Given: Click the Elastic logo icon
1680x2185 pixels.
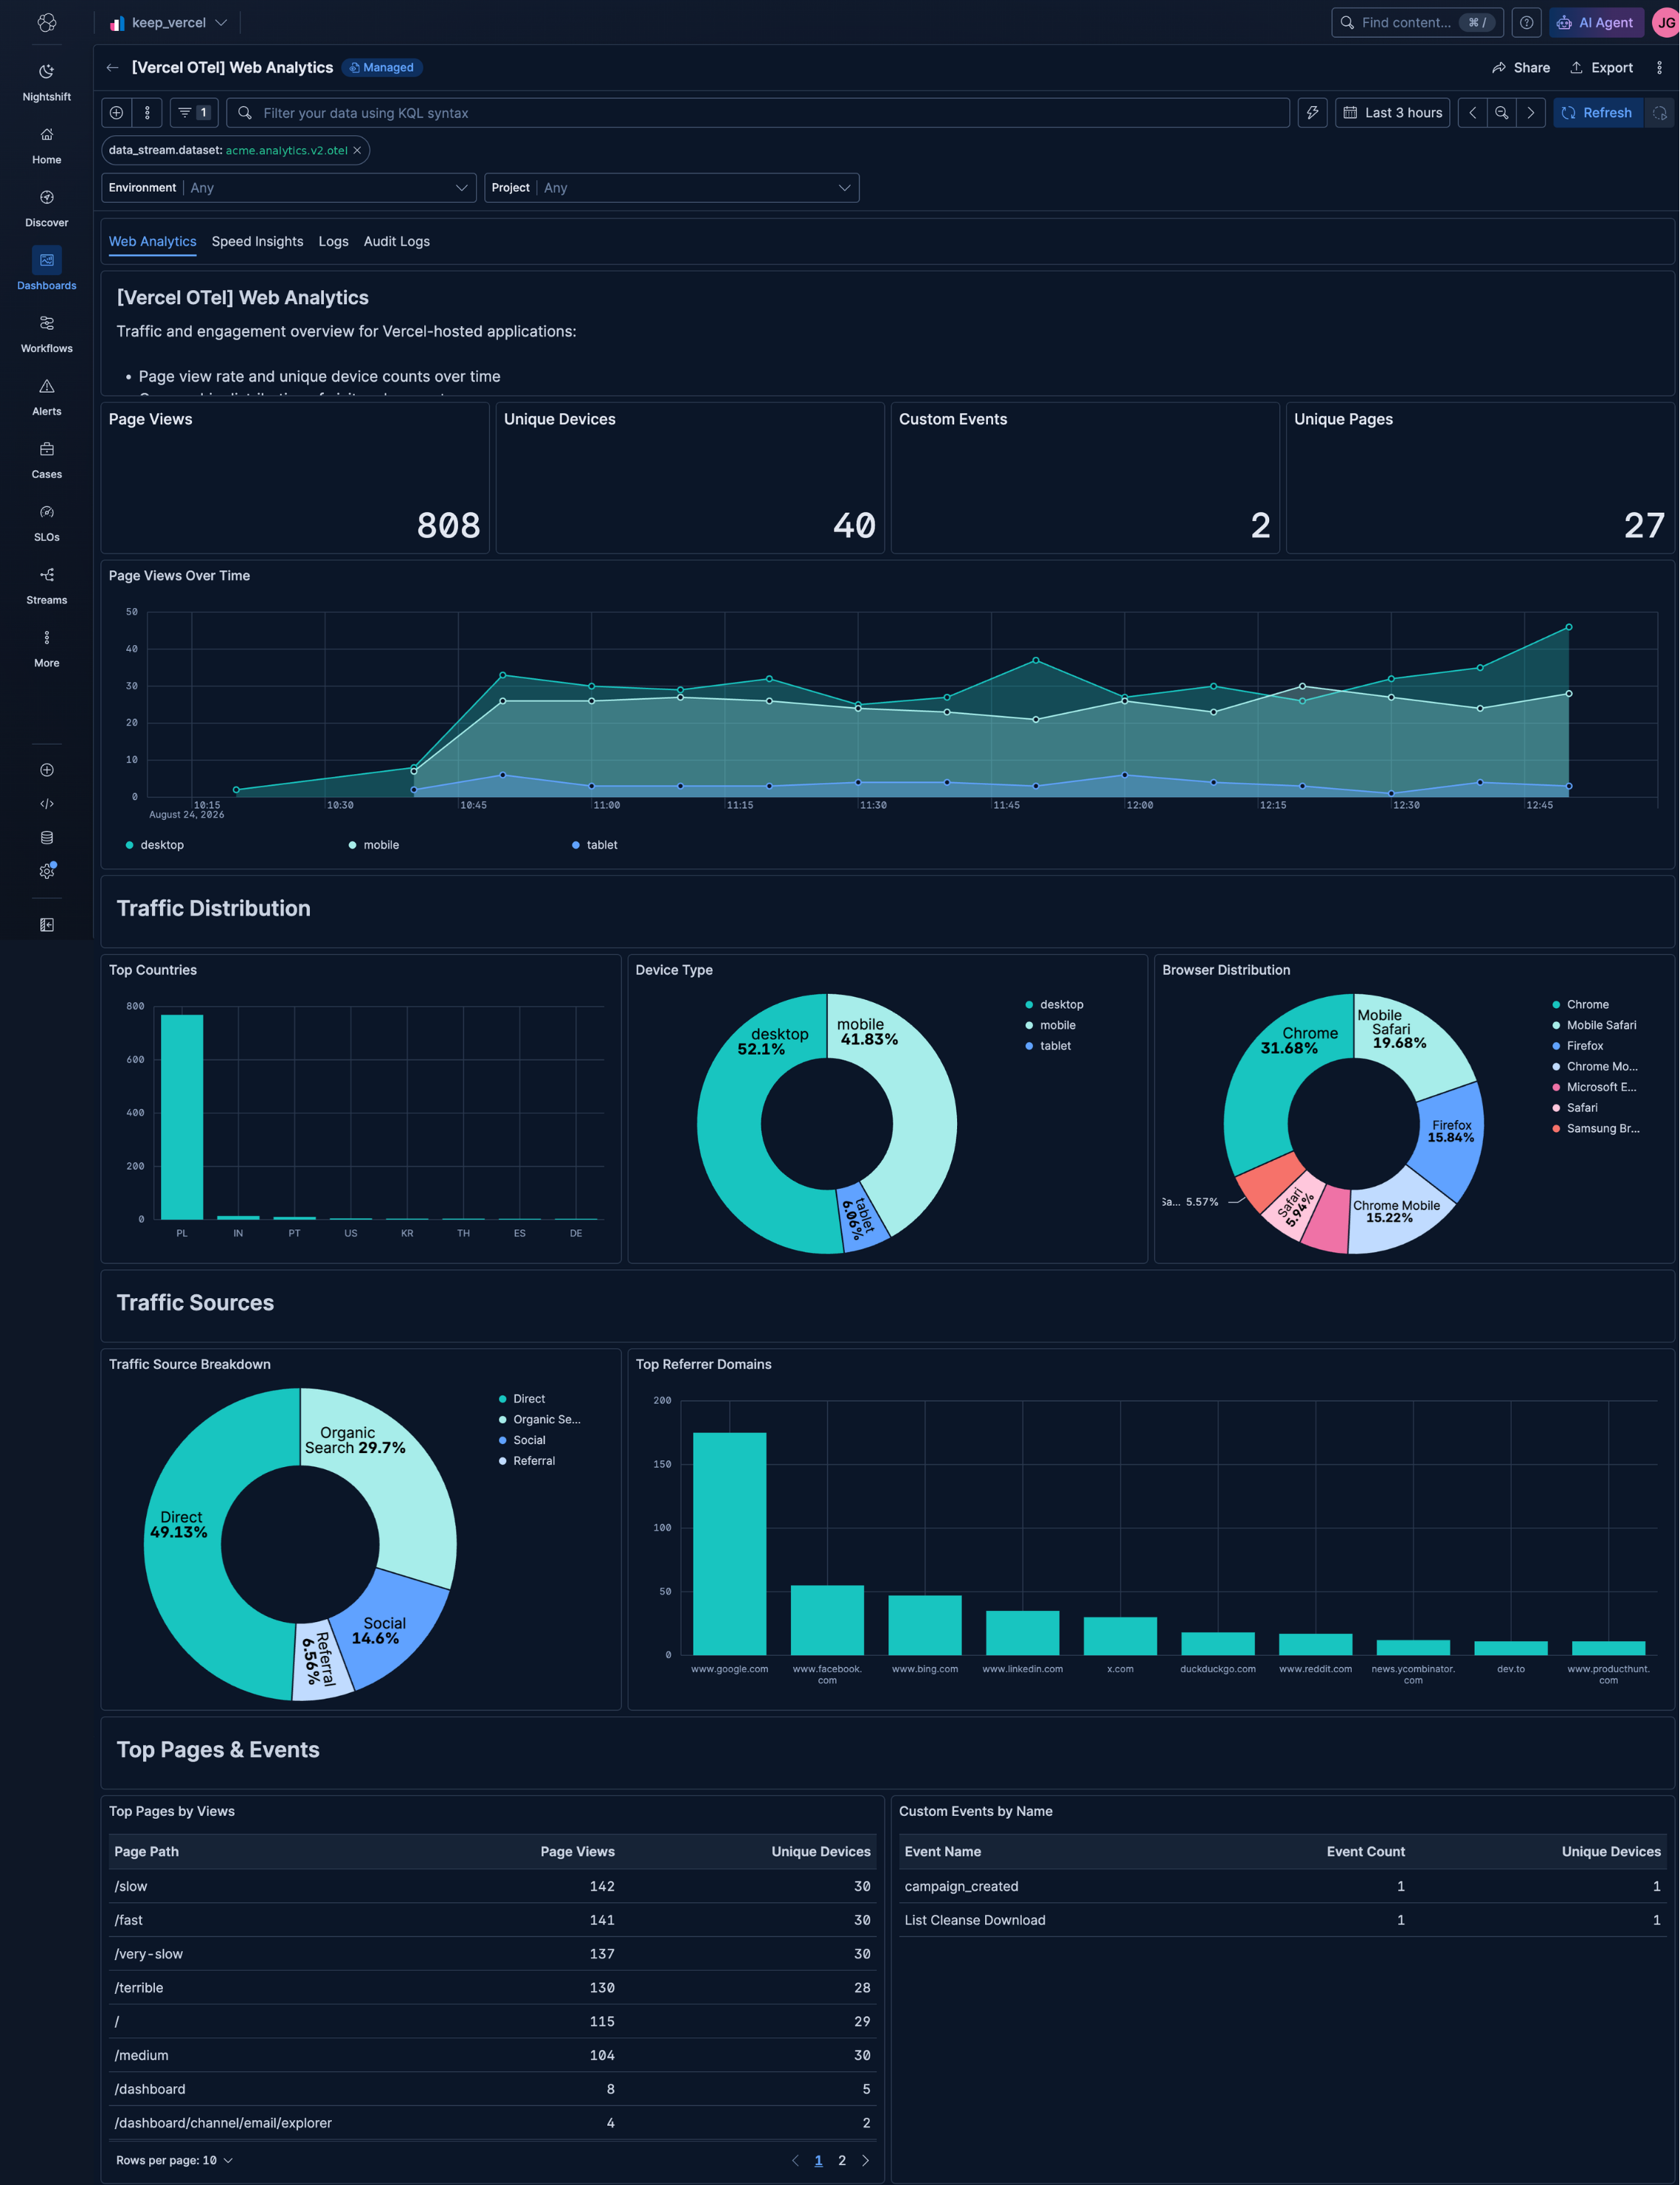Looking at the screenshot, I should (46, 22).
